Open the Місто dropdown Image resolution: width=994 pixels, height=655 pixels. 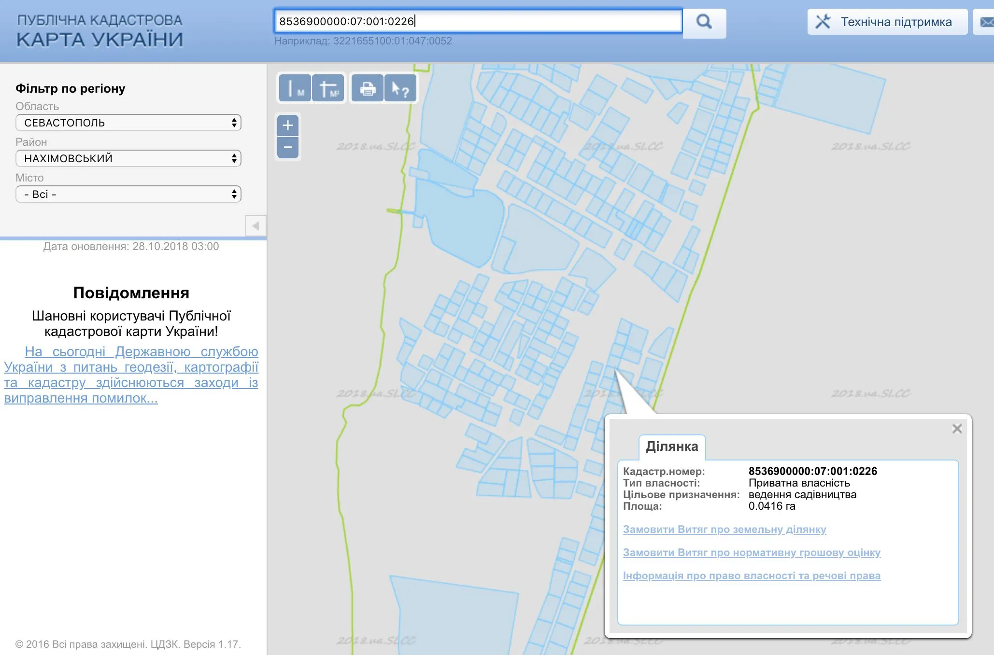(128, 194)
